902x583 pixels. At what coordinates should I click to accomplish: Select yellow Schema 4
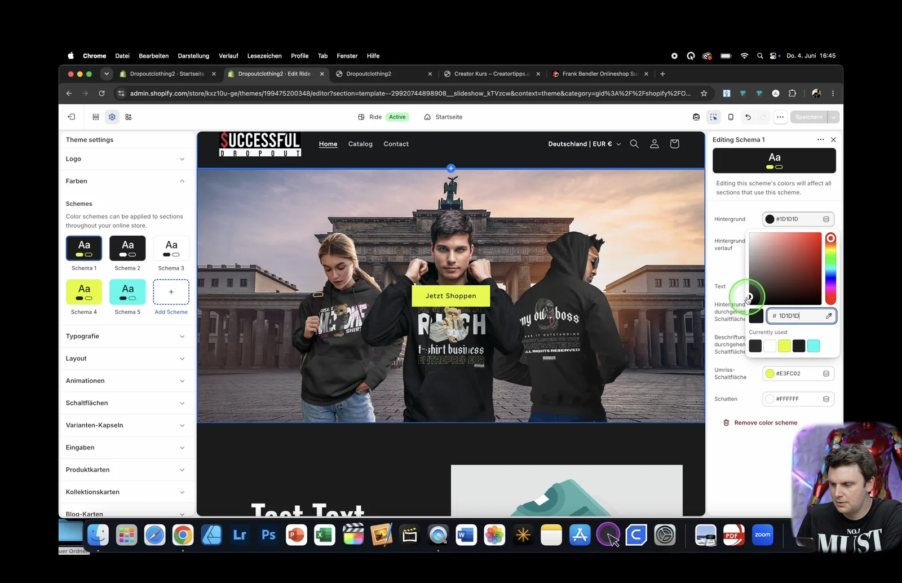[x=84, y=291]
